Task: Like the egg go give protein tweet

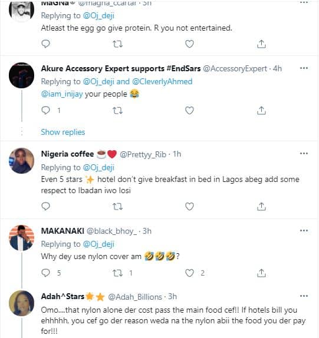Action: 189,44
